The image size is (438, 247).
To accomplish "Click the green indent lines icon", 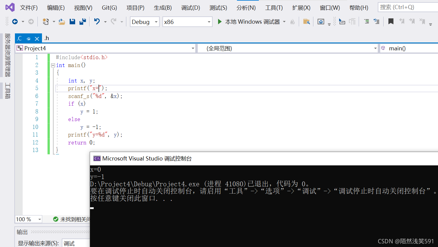I will pyautogui.click(x=367, y=22).
